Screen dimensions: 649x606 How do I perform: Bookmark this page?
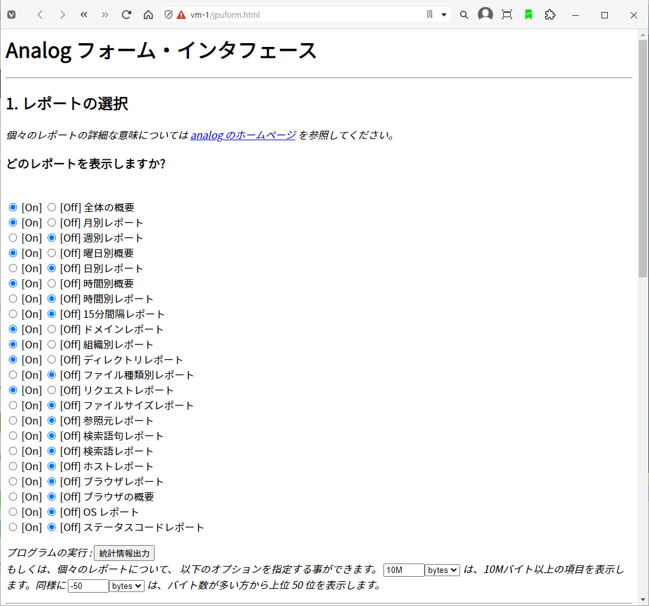point(430,15)
